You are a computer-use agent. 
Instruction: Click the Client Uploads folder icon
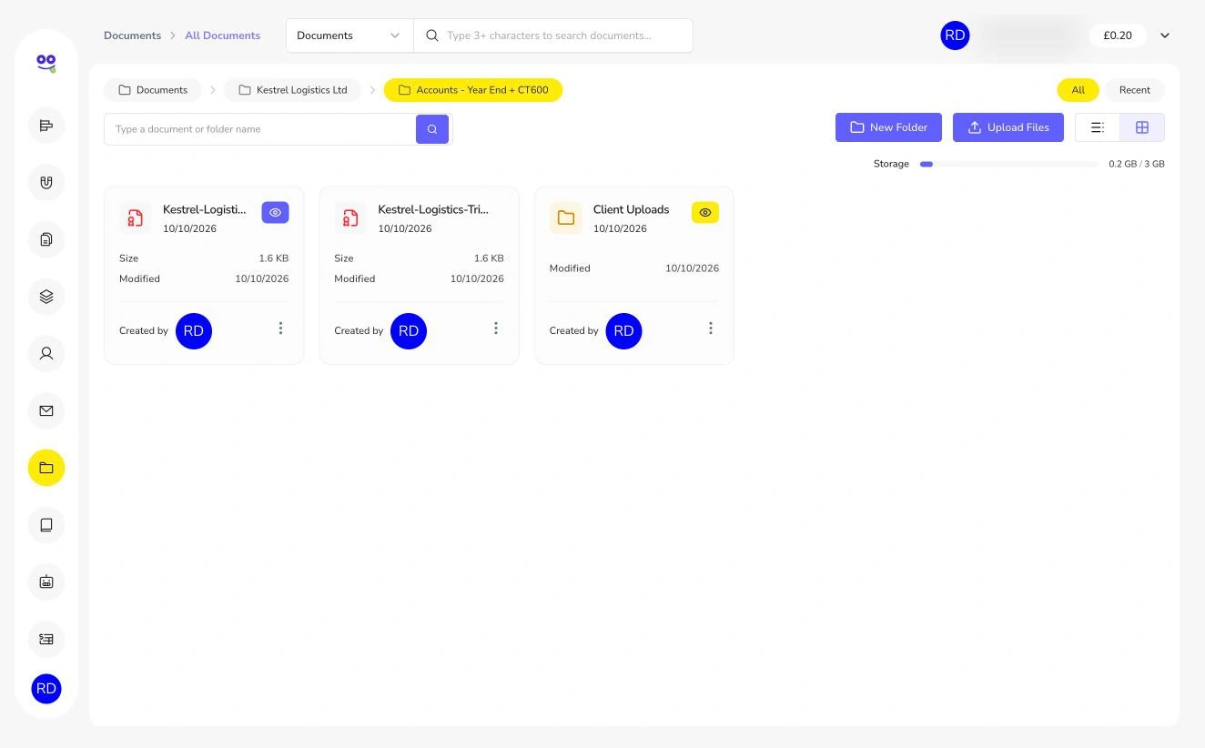pyautogui.click(x=566, y=218)
